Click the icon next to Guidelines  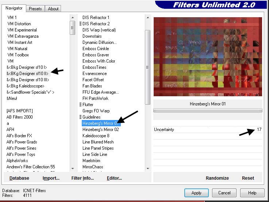pyautogui.click(x=80, y=117)
